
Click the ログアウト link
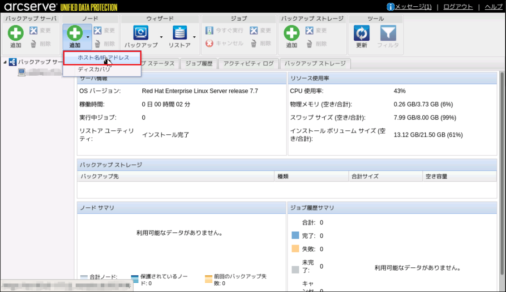tap(458, 7)
